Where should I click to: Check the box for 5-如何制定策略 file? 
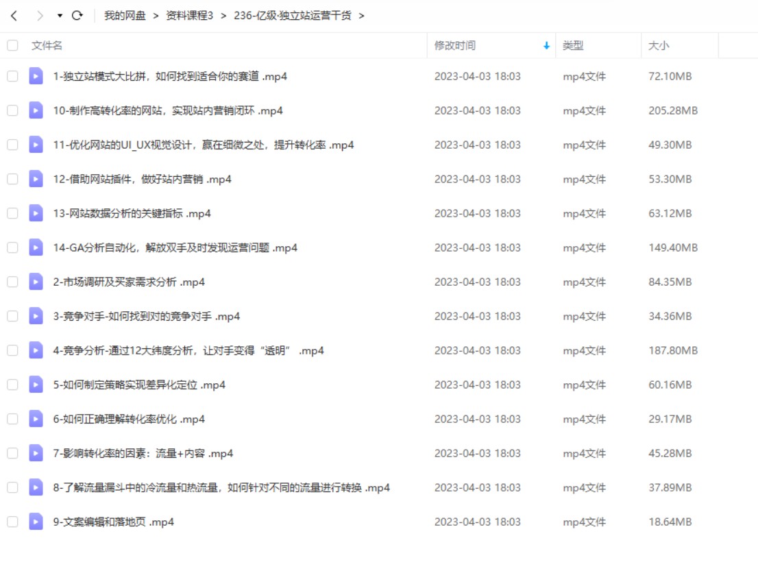pyautogui.click(x=12, y=385)
